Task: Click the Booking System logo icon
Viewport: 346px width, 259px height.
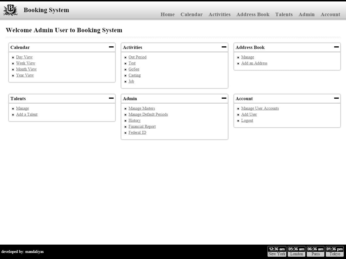Action: pyautogui.click(x=10, y=9)
